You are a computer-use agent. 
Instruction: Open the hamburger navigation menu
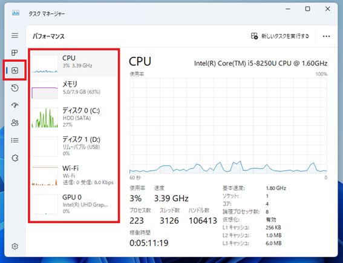(15, 36)
